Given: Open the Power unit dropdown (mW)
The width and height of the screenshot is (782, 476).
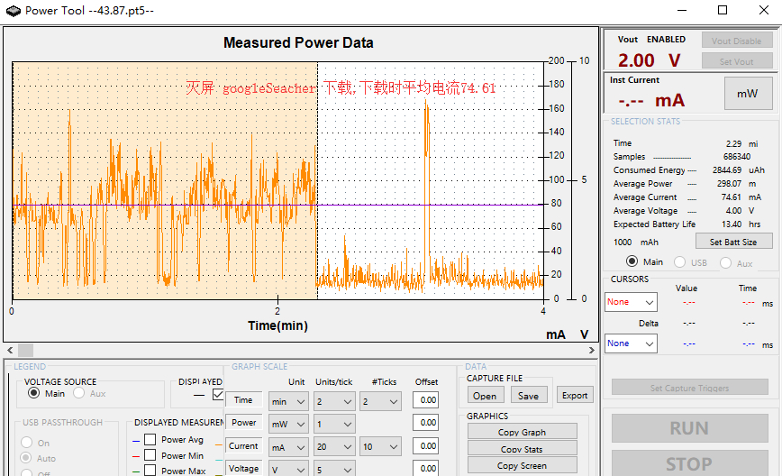Looking at the screenshot, I should 289,424.
